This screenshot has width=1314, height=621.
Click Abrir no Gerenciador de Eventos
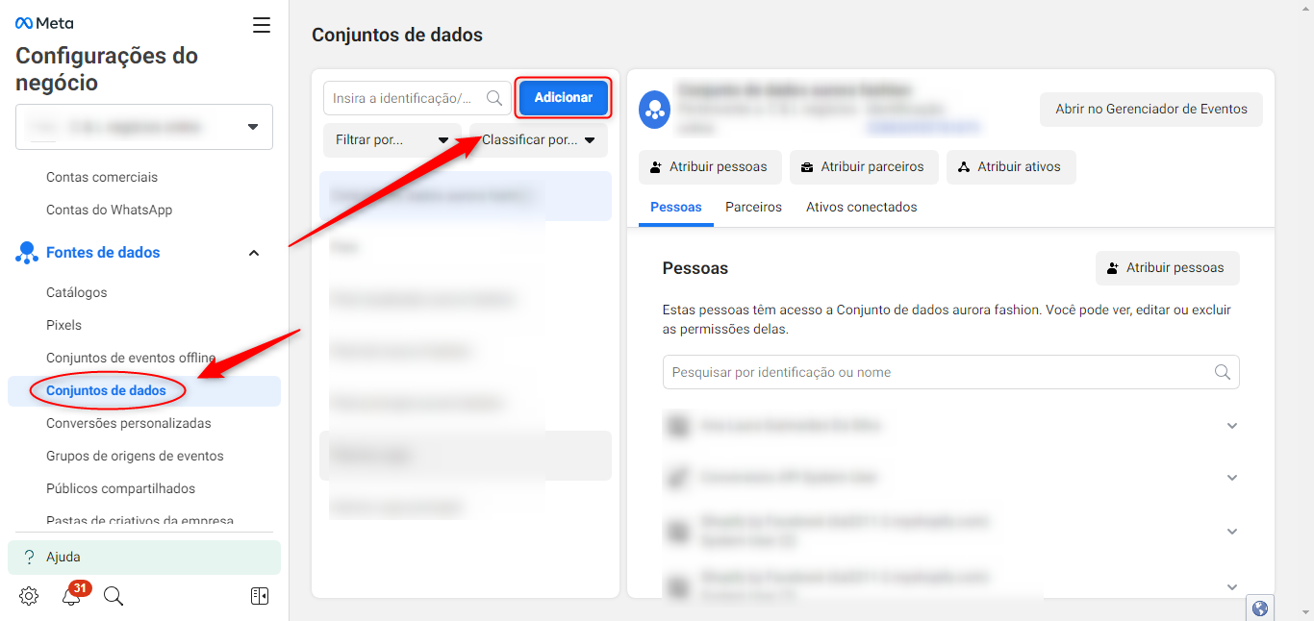[1151, 109]
